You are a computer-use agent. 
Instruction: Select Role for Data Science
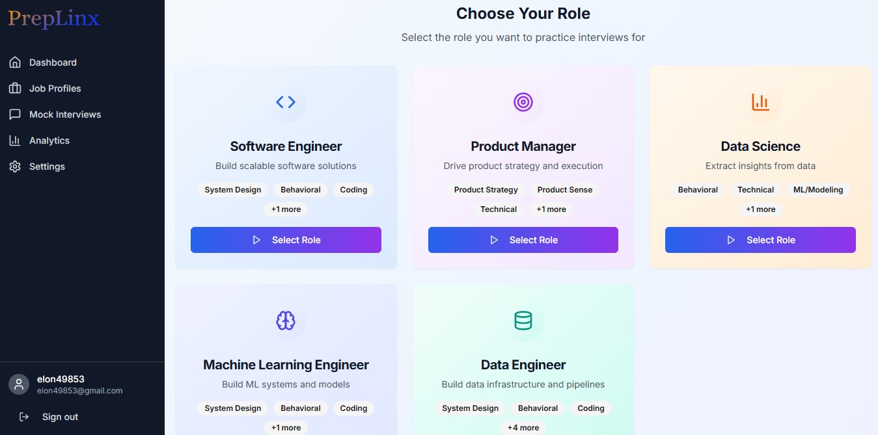[760, 240]
